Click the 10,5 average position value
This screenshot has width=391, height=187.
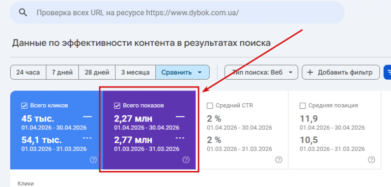[309, 140]
